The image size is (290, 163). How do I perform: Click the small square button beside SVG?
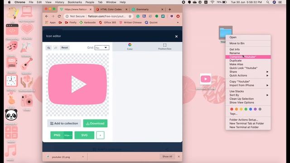100,135
